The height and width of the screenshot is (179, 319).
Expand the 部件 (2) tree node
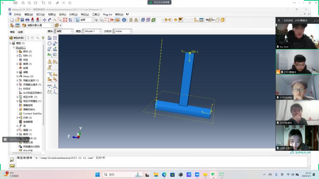pyautogui.click(x=17, y=51)
